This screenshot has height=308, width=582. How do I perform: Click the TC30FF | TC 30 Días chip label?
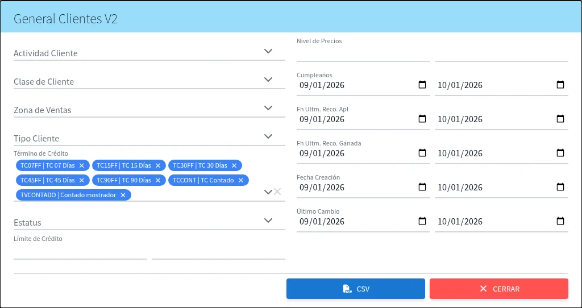point(199,165)
